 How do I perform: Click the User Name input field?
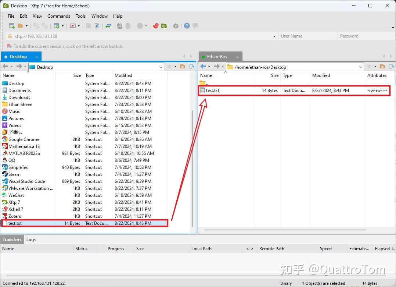308,36
